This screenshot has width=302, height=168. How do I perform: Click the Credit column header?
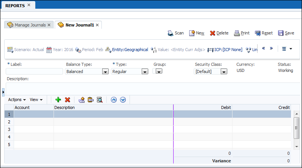click(262, 107)
